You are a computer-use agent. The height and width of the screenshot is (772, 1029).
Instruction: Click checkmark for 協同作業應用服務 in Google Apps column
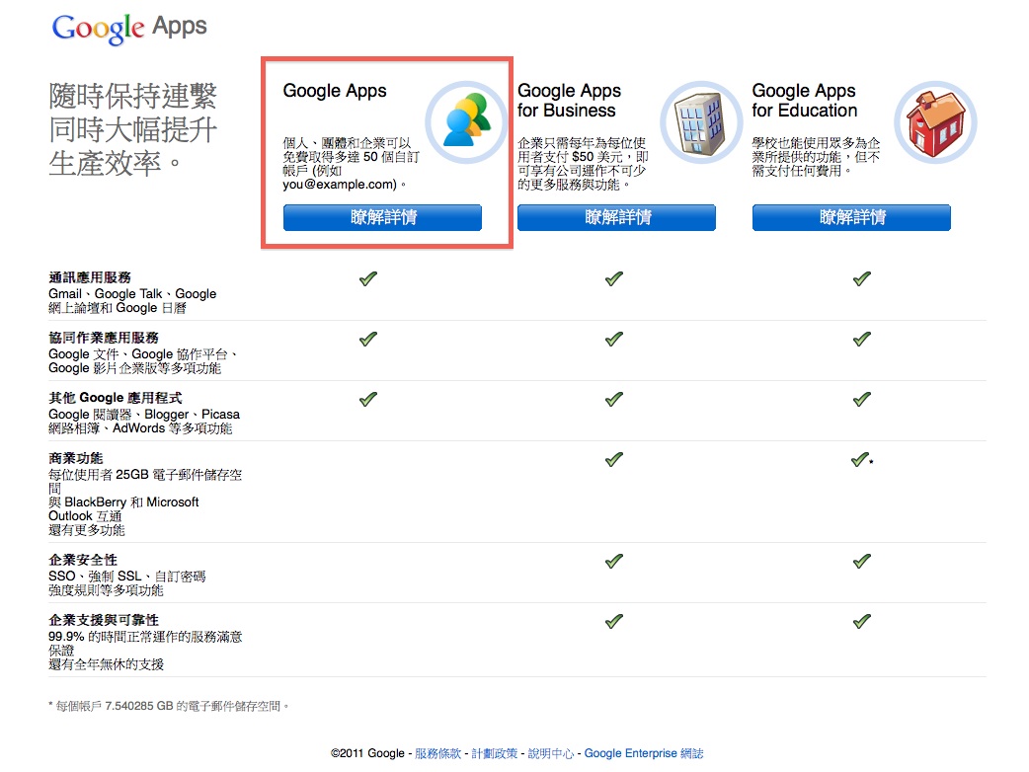pyautogui.click(x=368, y=339)
